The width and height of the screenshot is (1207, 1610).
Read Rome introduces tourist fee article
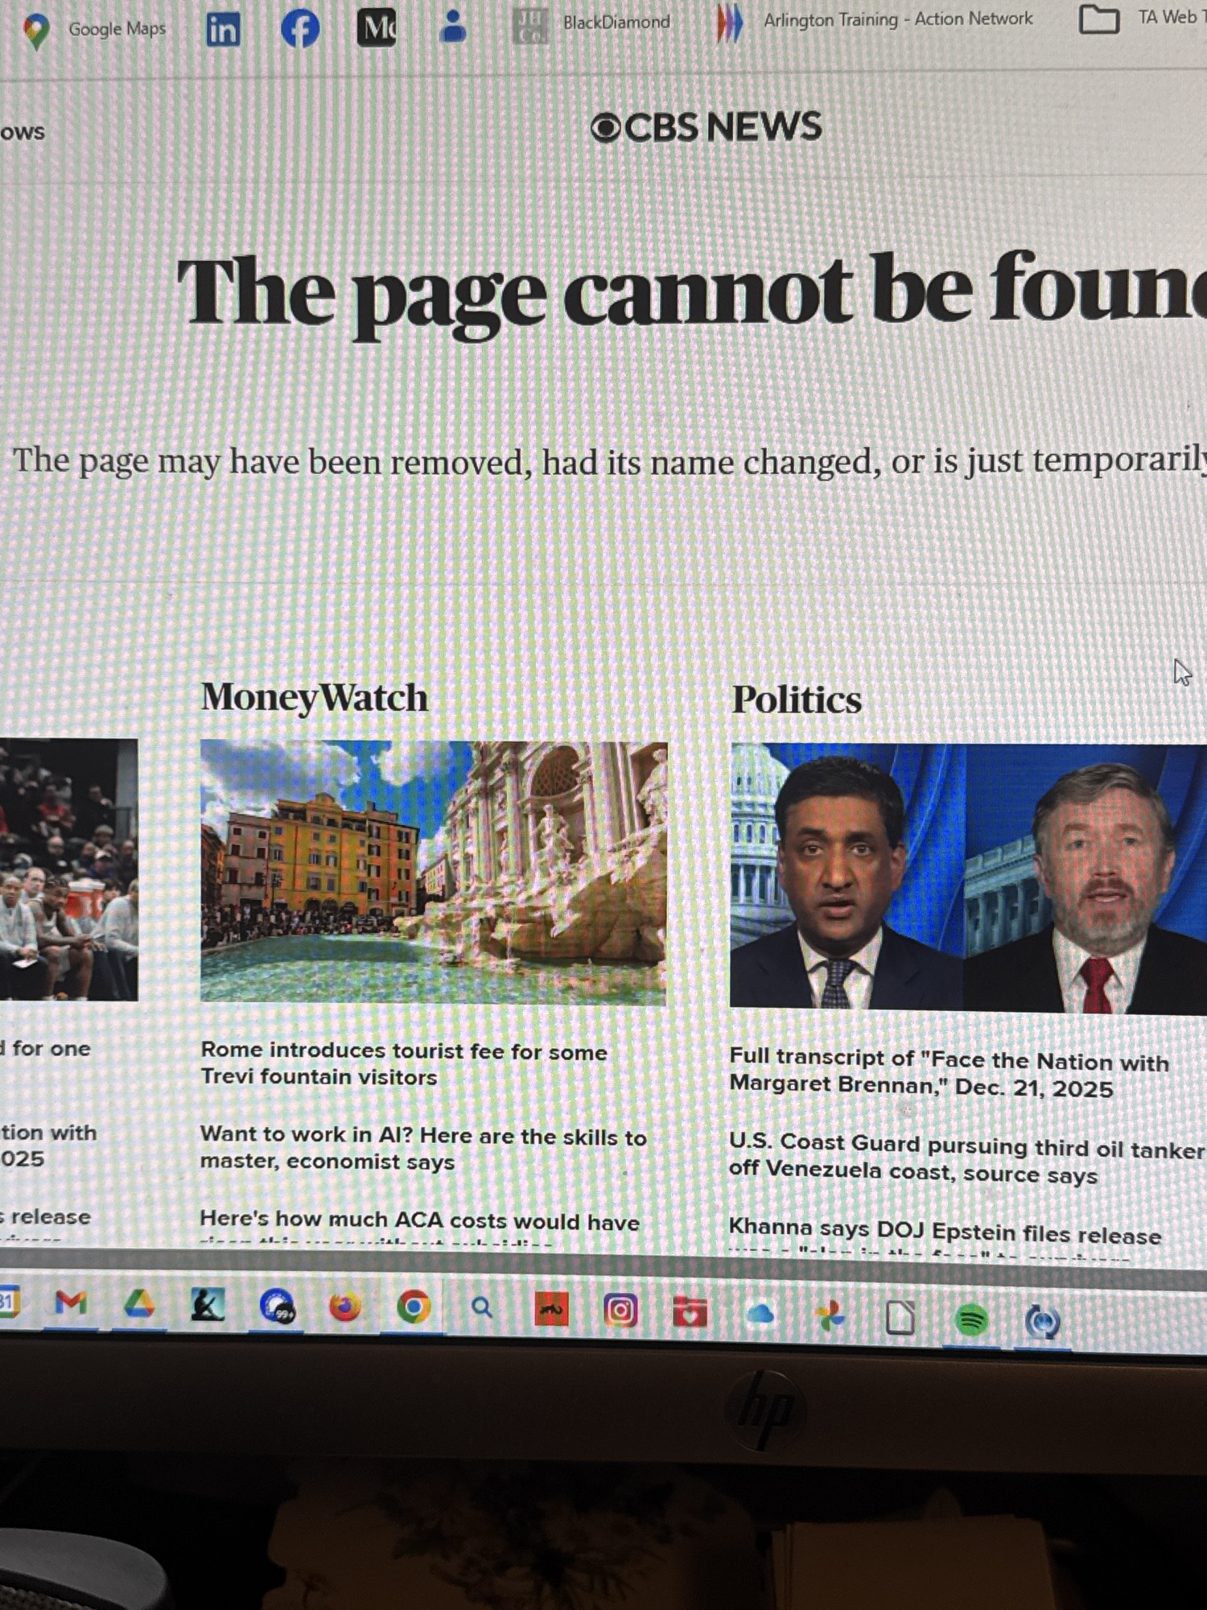tap(403, 1063)
